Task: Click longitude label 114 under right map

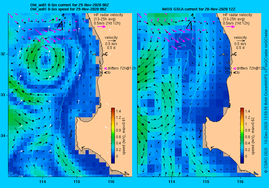Action: click(x=172, y=182)
